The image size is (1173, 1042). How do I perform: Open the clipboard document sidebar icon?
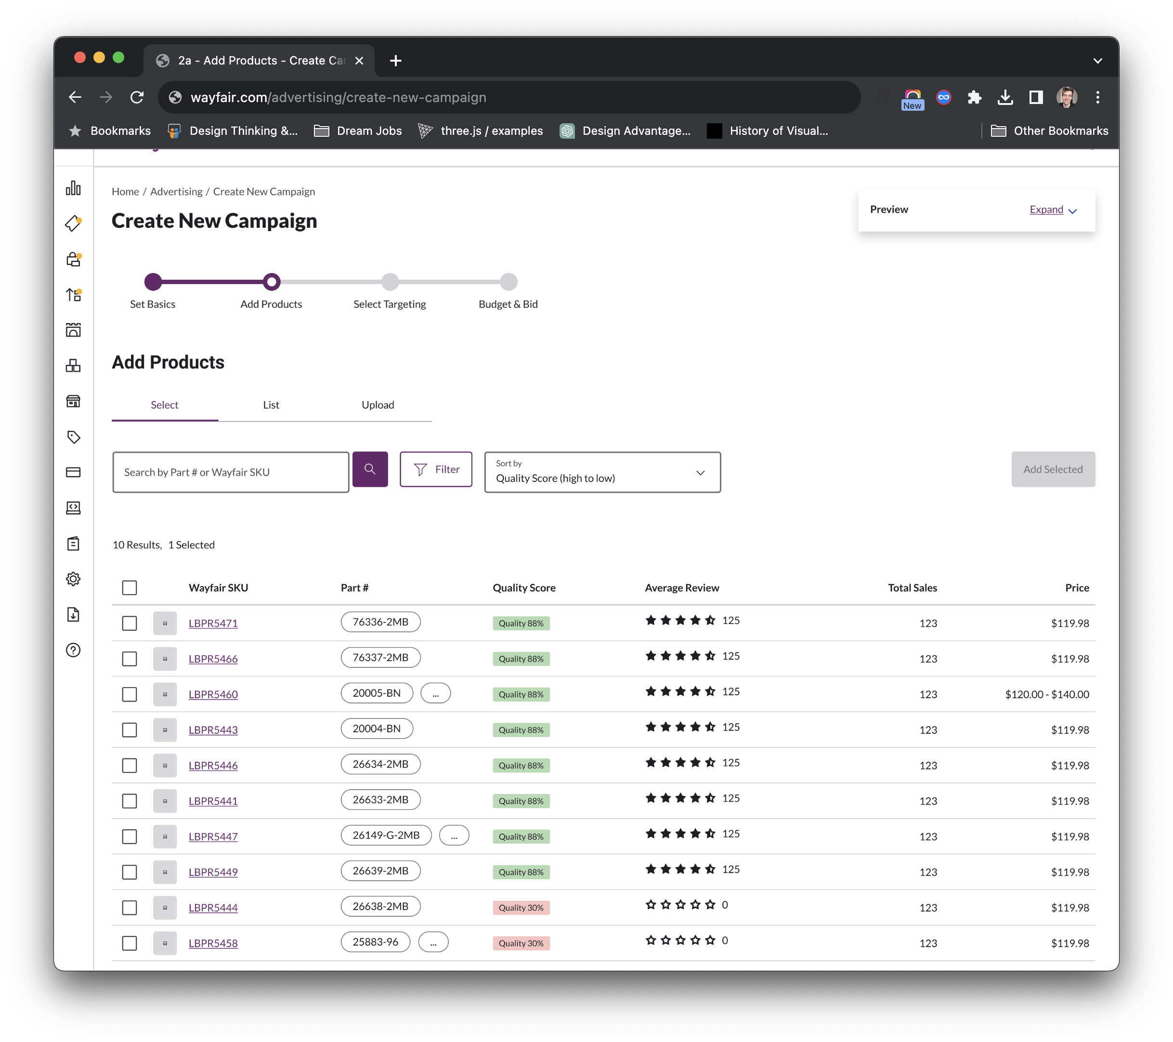[x=74, y=543]
